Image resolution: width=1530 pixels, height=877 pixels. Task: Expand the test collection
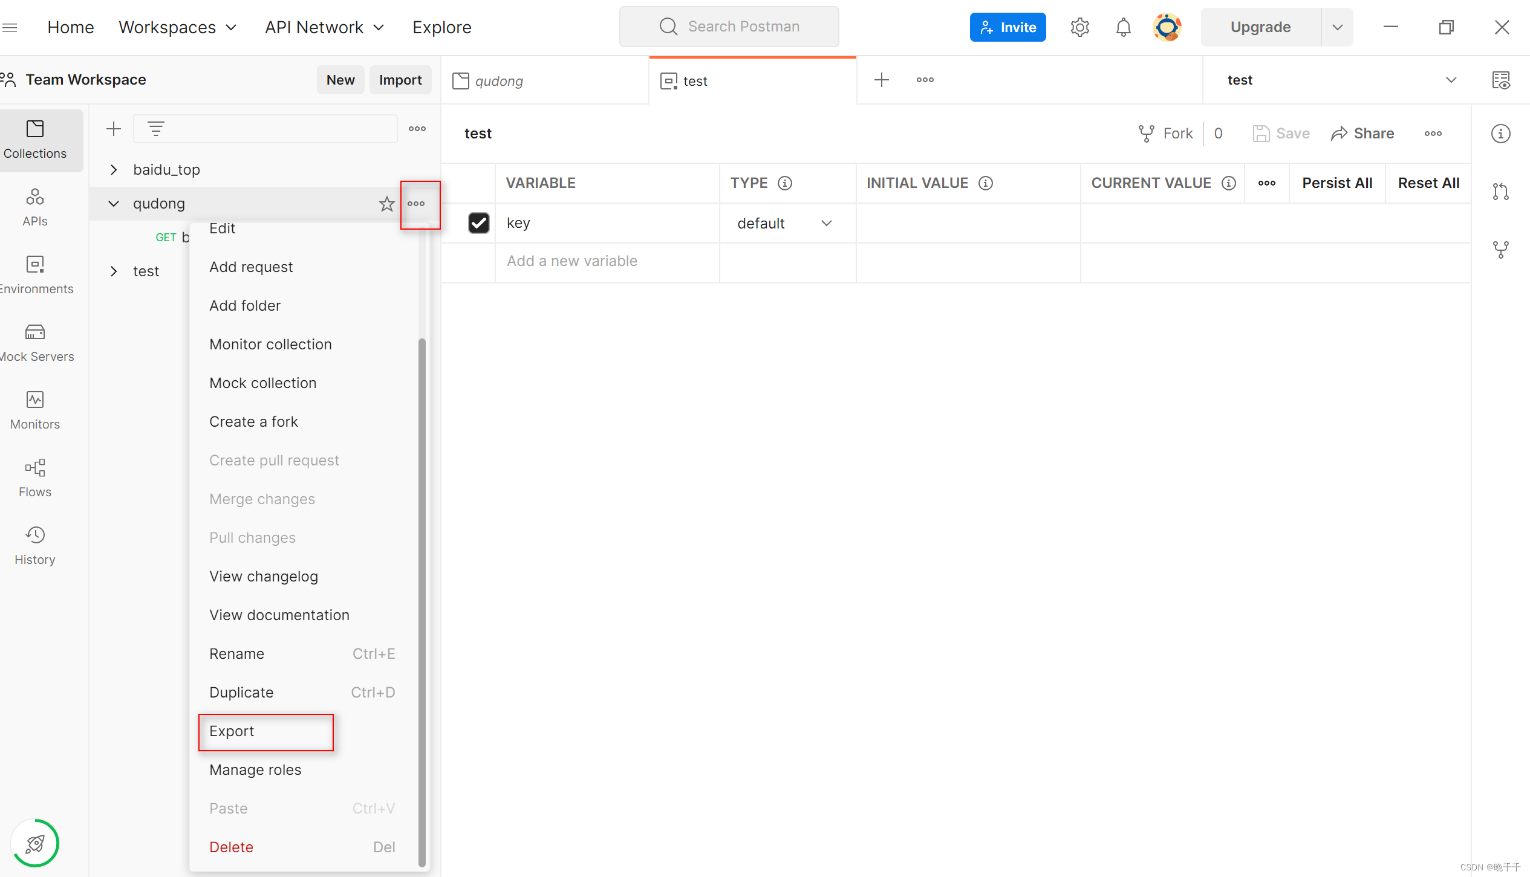point(114,271)
